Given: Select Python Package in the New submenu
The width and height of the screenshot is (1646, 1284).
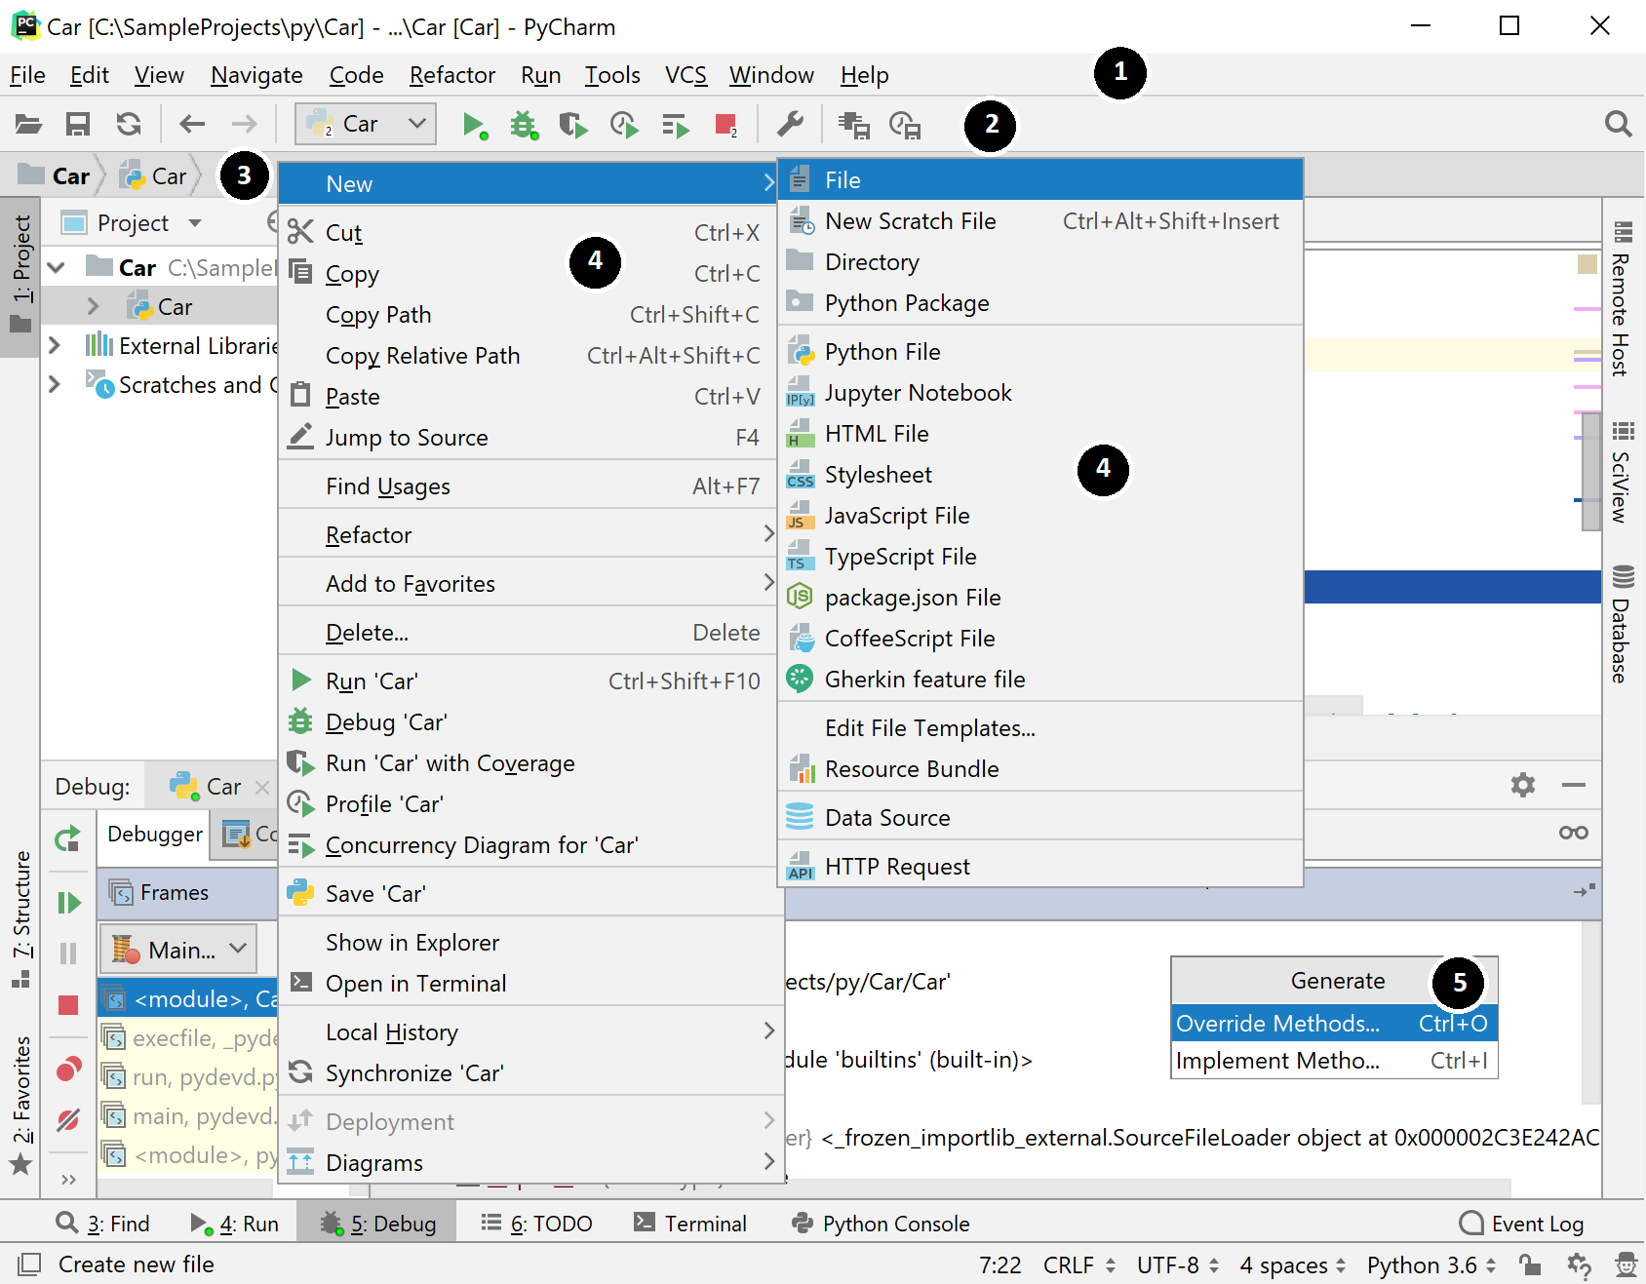Looking at the screenshot, I should pos(1040,303).
